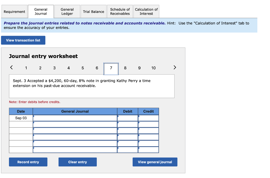Click the Sept. 3 transaction description text
This screenshot has width=270, height=178.
[82, 83]
